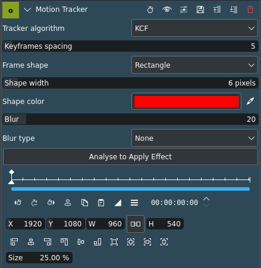Move keyframe to cursor position icon
This screenshot has width=261, height=268.
click(x=68, y=203)
